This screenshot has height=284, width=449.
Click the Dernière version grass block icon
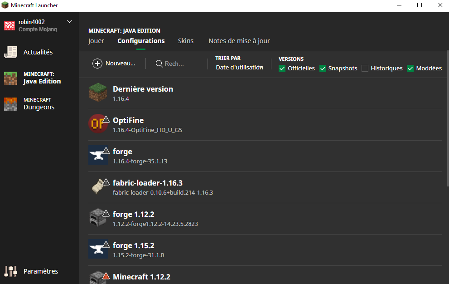pos(98,93)
